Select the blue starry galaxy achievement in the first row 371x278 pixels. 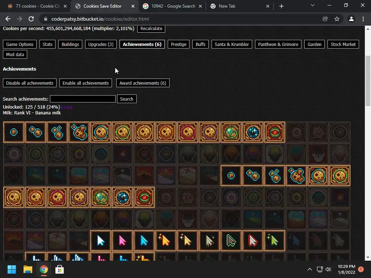click(x=253, y=132)
